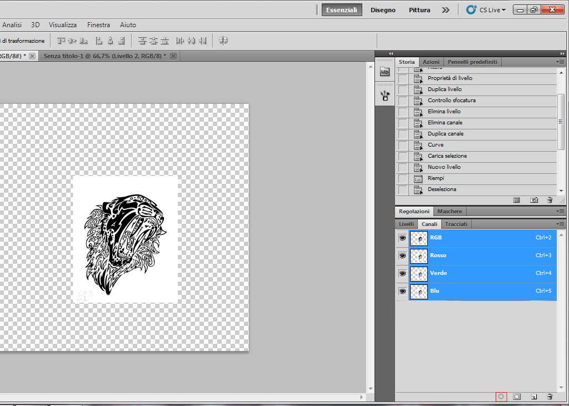Screen dimensions: 569x406
Task: Click the Align left edges icon
Action: tap(99, 41)
